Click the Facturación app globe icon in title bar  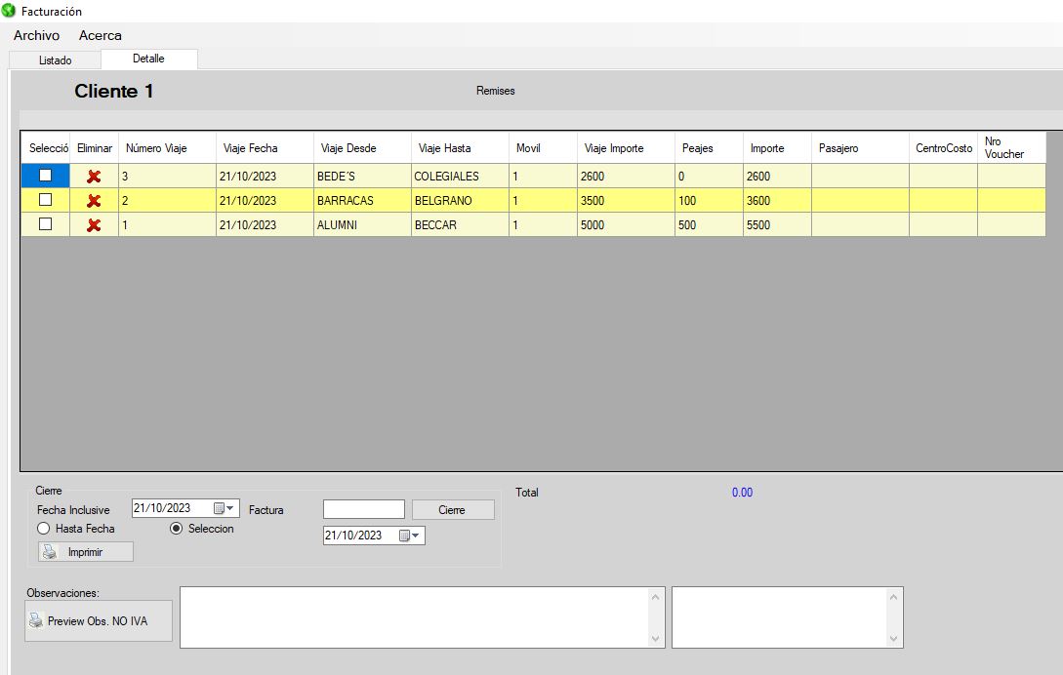click(x=9, y=11)
